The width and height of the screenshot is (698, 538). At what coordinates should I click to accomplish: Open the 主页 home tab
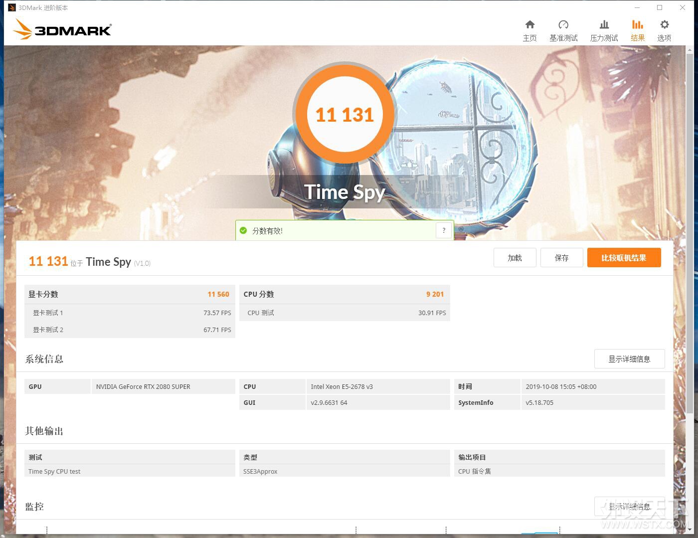(529, 31)
